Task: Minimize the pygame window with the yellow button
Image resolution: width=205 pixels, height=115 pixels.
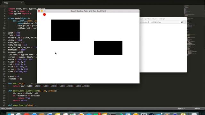Action: pos(42,11)
